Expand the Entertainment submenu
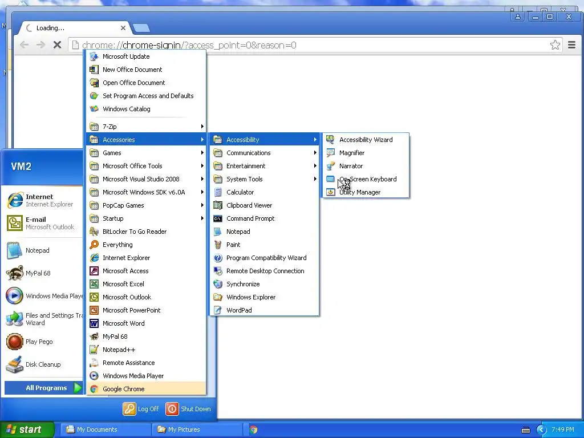The height and width of the screenshot is (438, 584). point(265,166)
